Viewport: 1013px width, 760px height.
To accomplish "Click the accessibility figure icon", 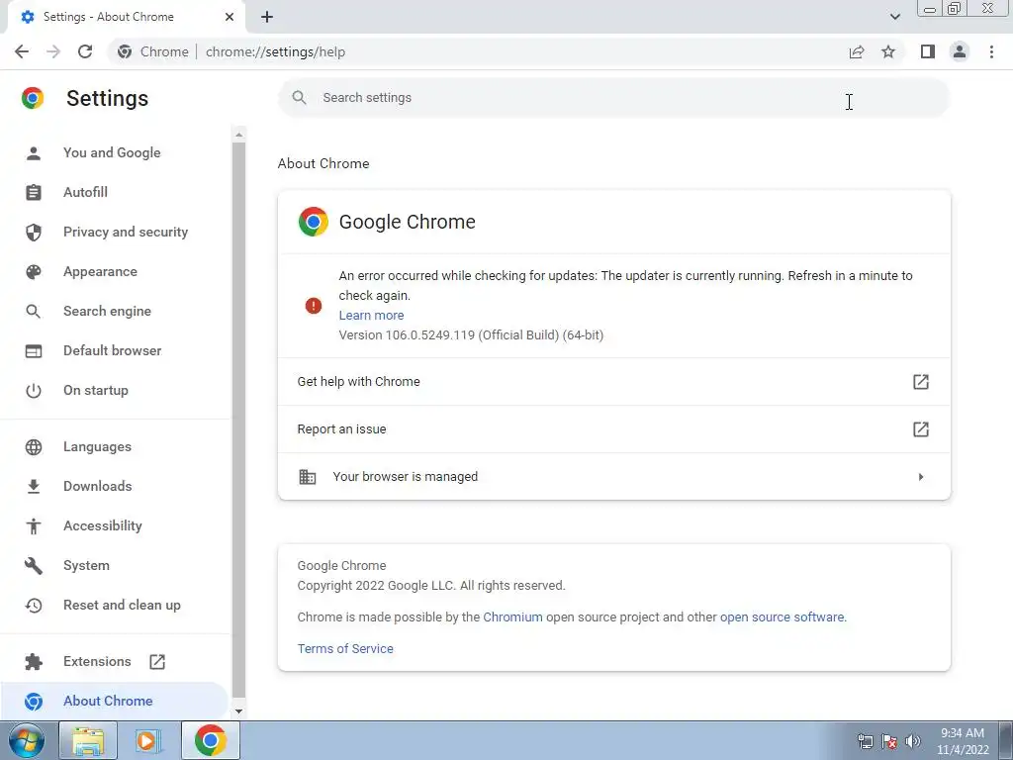I will (34, 526).
